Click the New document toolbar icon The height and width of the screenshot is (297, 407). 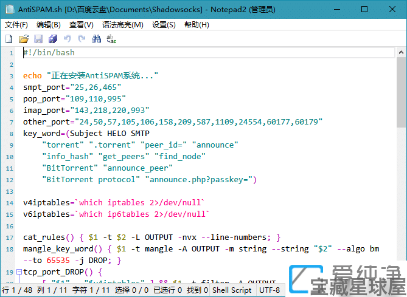pos(9,39)
